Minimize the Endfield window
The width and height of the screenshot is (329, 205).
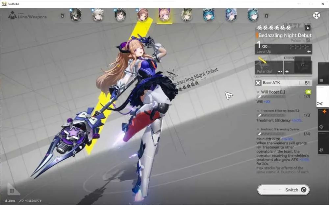300,4
